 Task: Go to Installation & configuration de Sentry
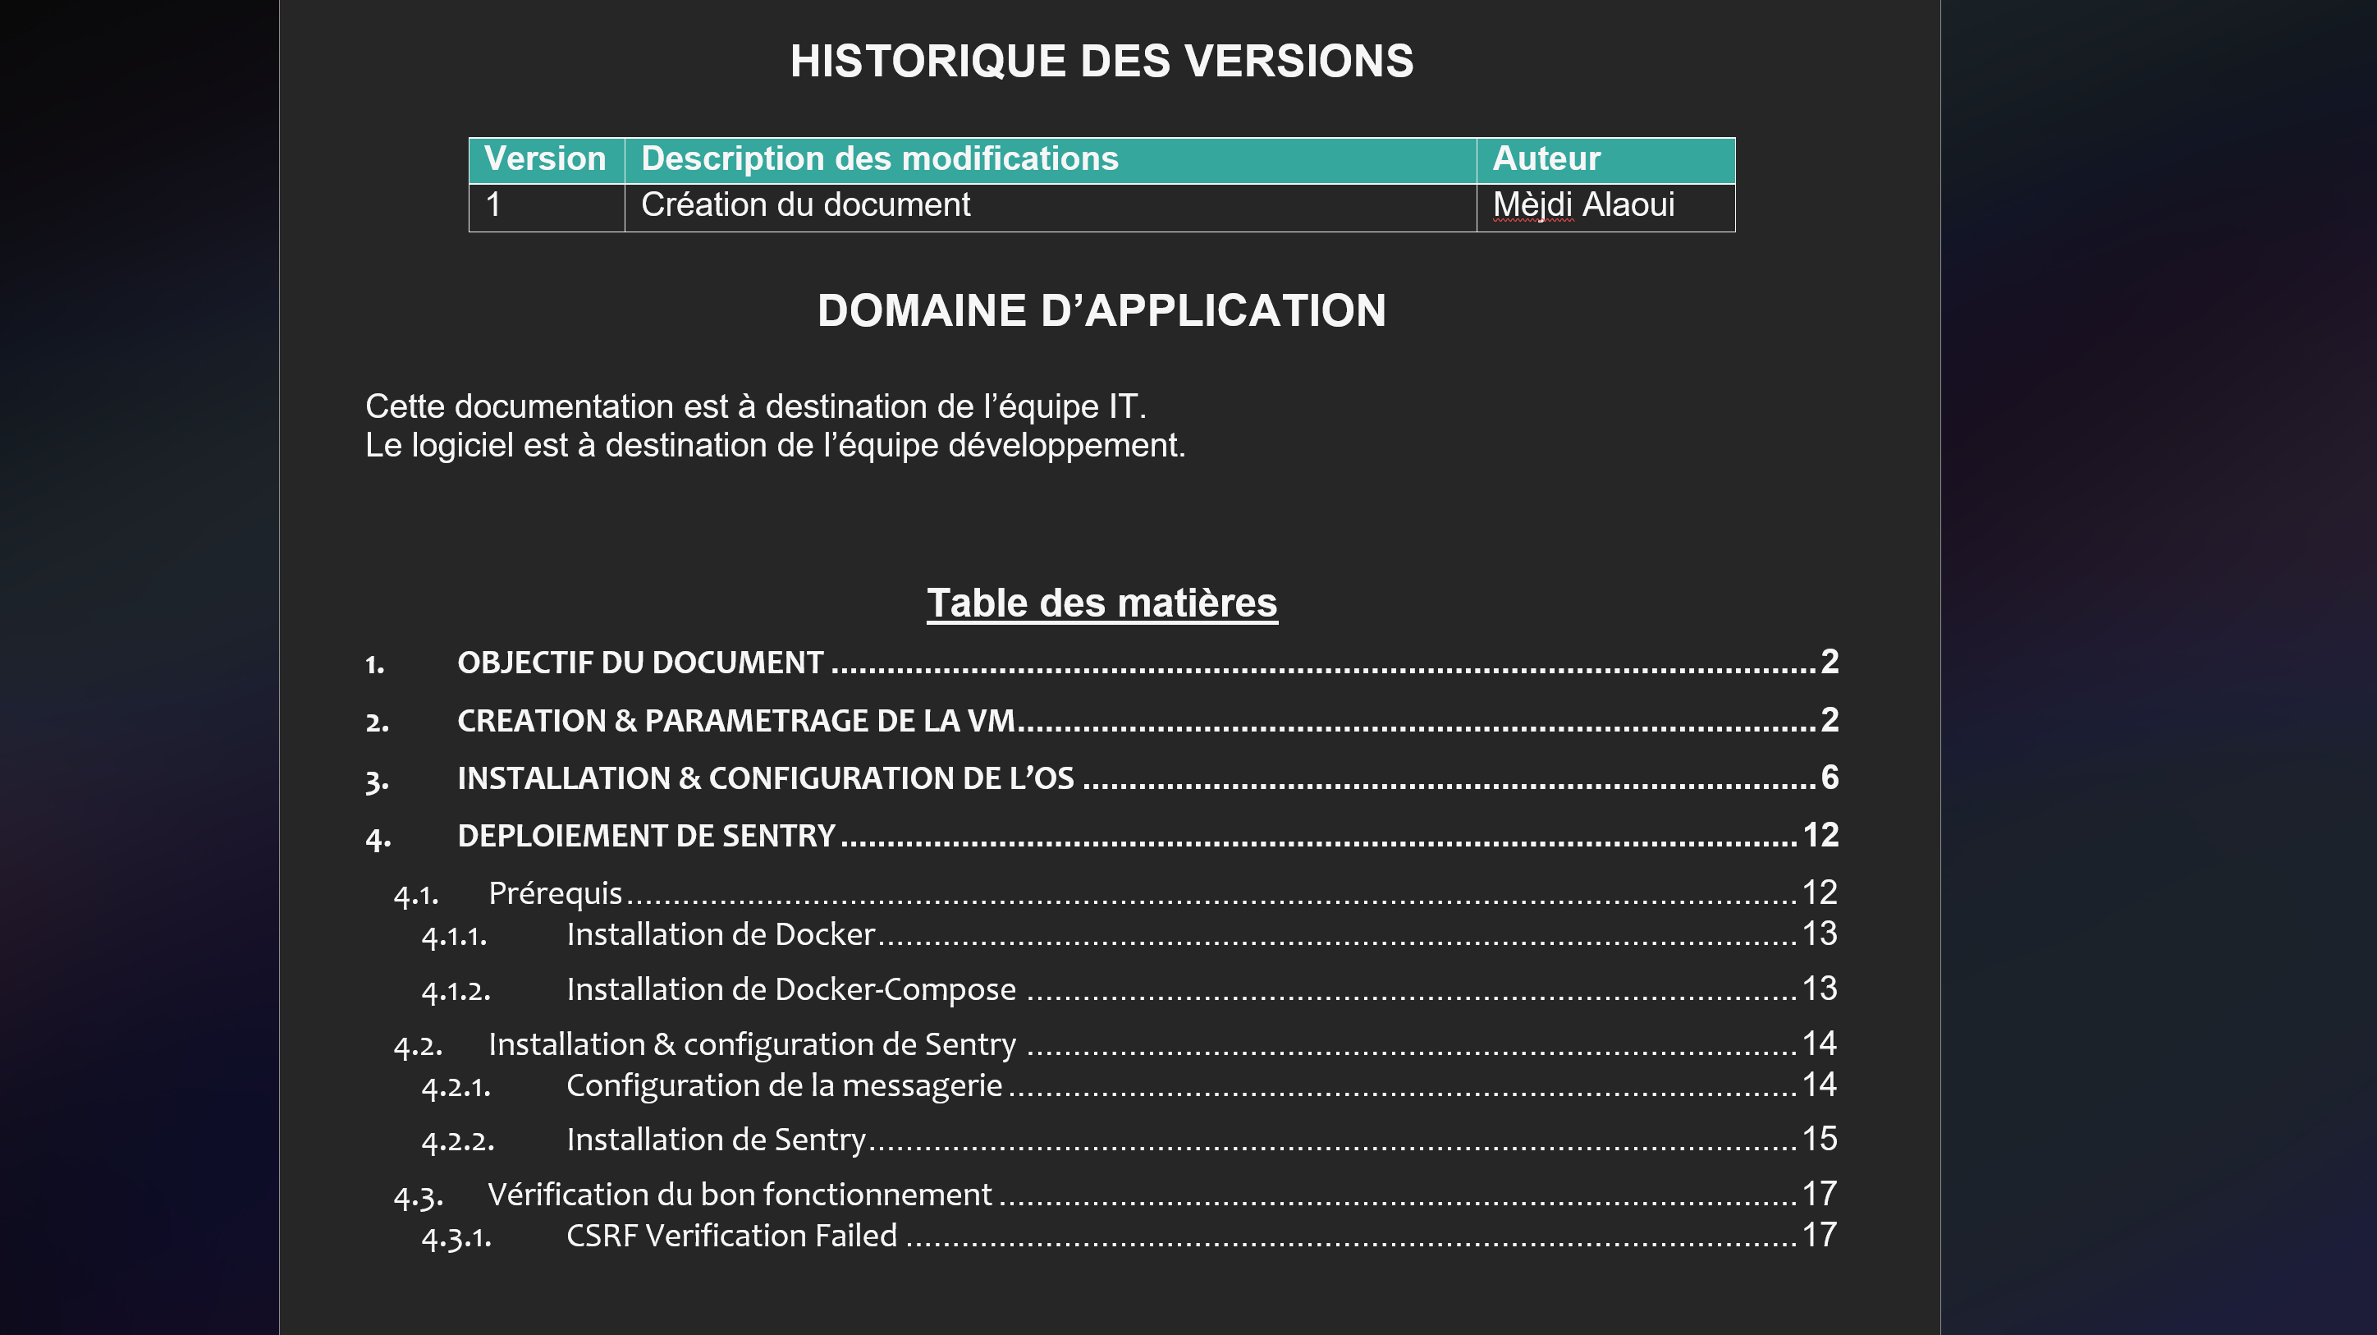[751, 1044]
